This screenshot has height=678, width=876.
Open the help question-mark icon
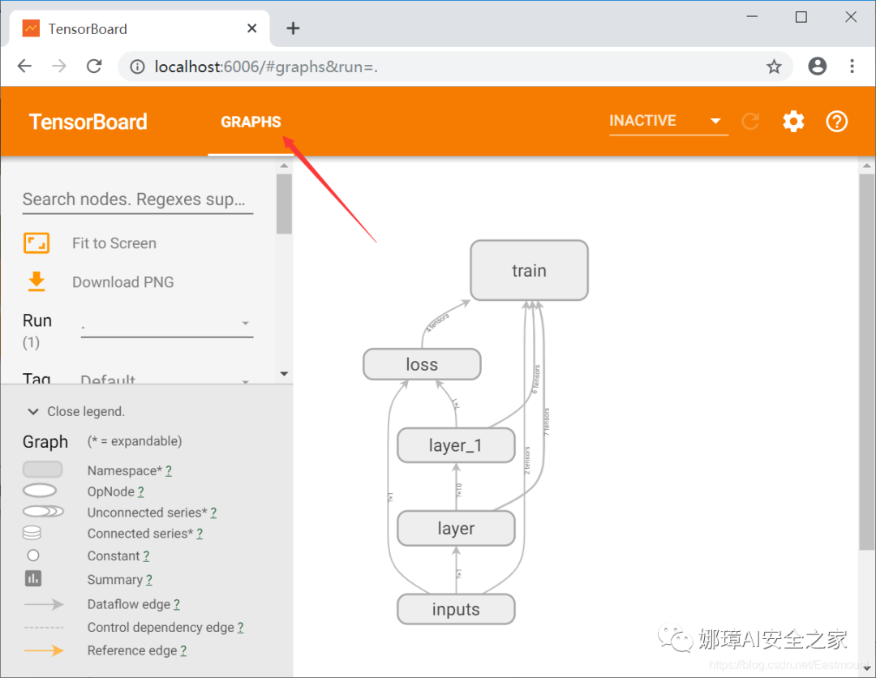836,121
